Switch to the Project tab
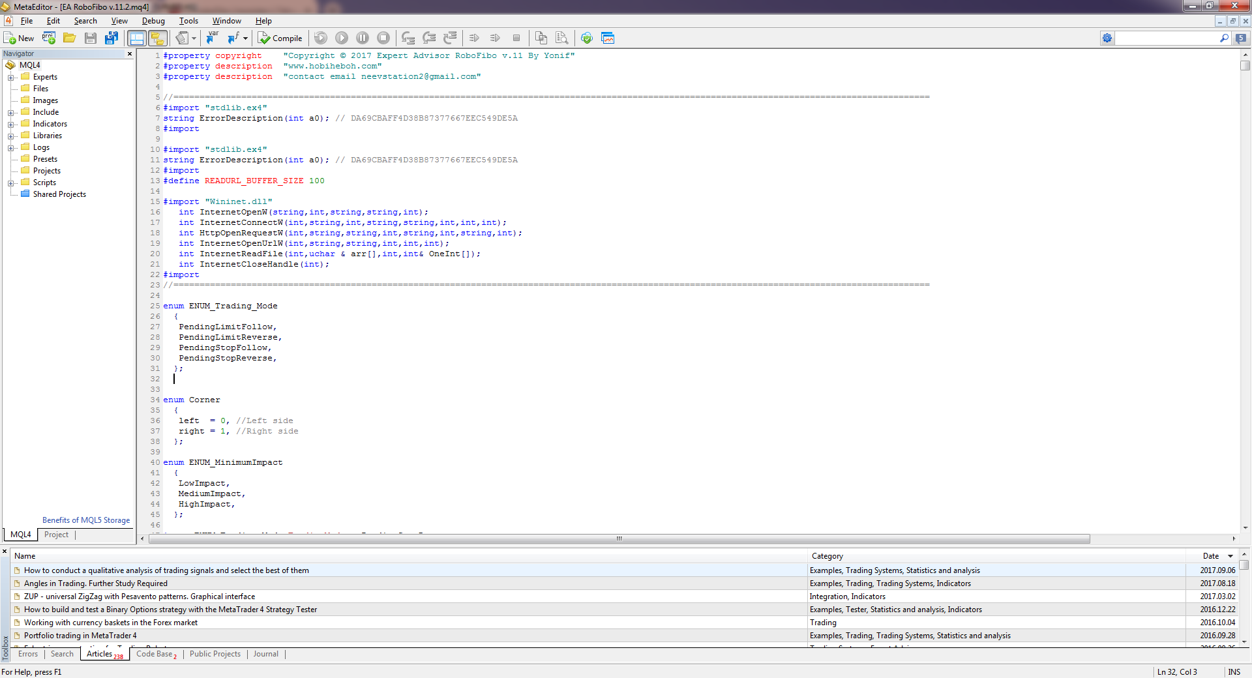Screen dimensions: 1252x678 56,535
